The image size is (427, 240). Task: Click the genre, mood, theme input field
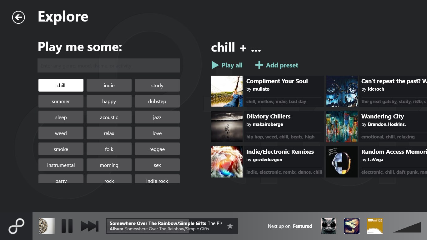click(108, 66)
